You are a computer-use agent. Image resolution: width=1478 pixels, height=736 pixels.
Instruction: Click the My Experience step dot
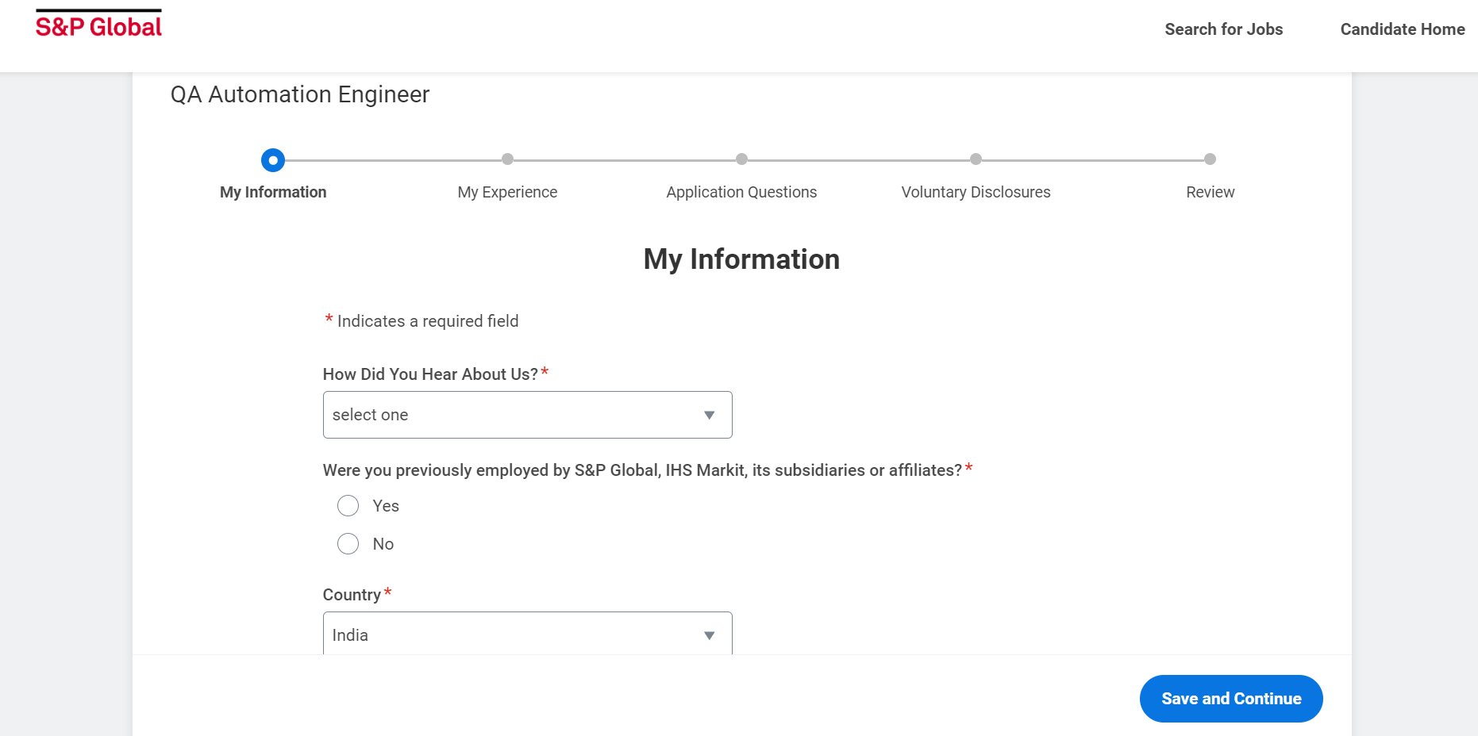[507, 159]
